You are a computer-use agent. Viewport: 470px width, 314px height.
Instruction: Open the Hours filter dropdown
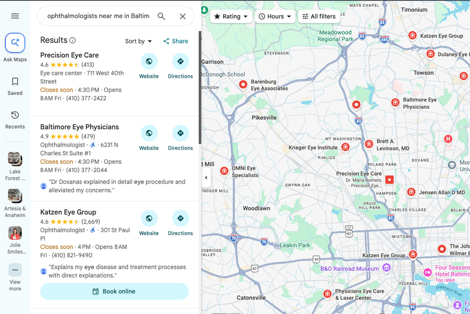coord(275,16)
